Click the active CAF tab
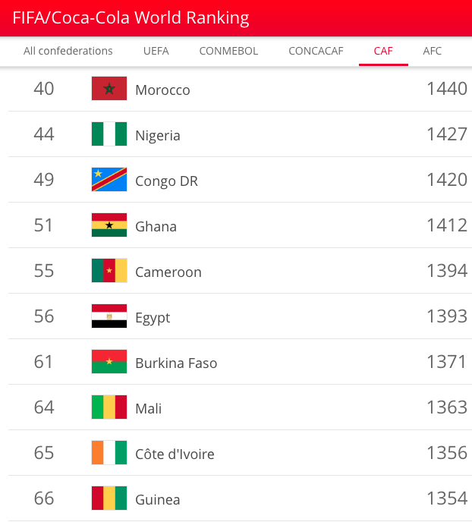The width and height of the screenshot is (472, 522). point(383,52)
